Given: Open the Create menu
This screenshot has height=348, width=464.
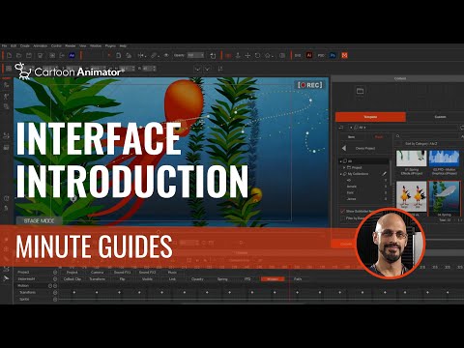Looking at the screenshot, I should pos(25,46).
